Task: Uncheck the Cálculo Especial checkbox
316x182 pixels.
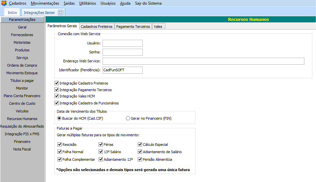Action: pyautogui.click(x=140, y=145)
